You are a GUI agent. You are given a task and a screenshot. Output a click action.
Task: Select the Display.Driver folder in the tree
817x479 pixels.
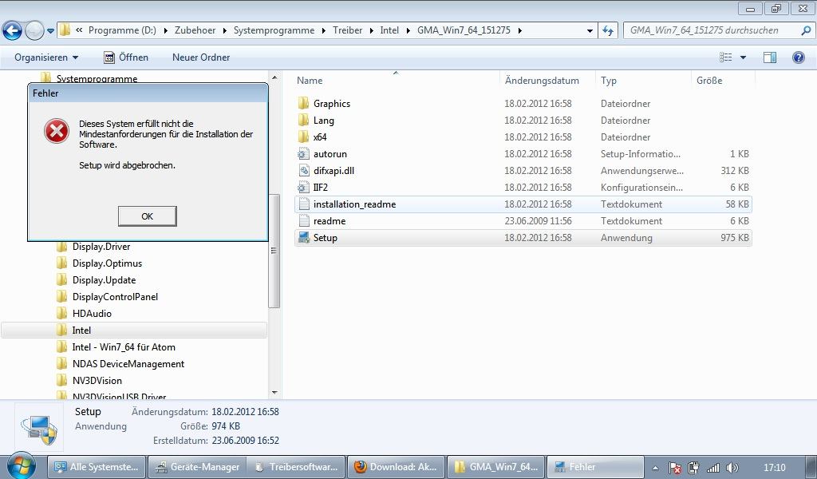(101, 247)
